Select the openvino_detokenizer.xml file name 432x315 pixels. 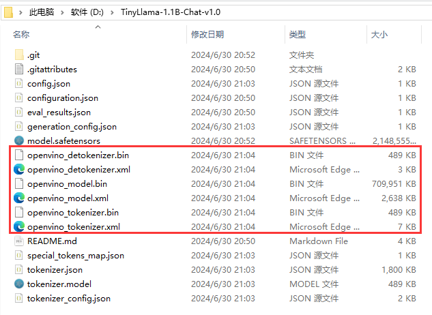click(x=78, y=170)
